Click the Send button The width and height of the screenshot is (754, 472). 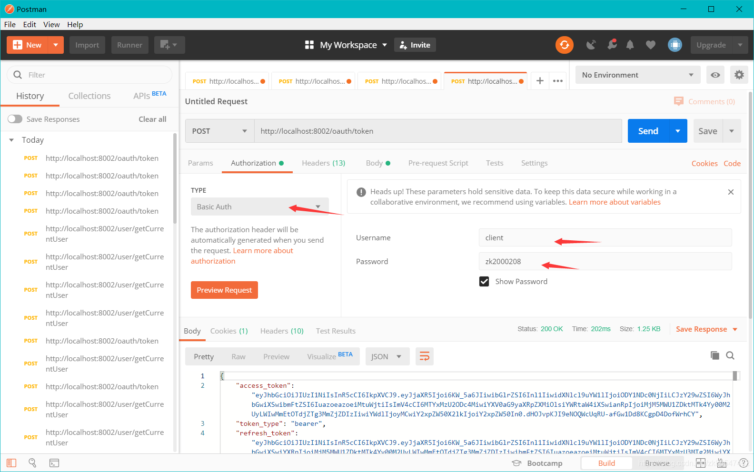648,131
